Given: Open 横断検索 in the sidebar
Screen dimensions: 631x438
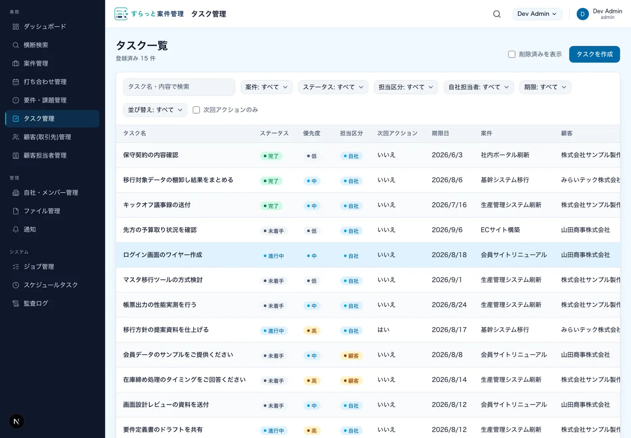Looking at the screenshot, I should click(x=52, y=45).
